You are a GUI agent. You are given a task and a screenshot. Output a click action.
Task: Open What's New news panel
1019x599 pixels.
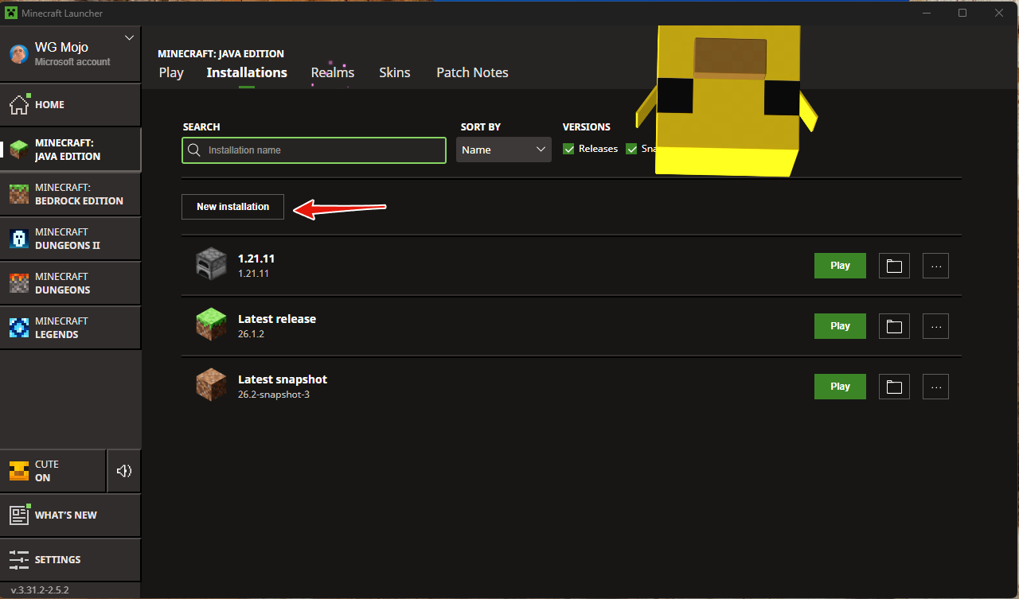pos(70,515)
